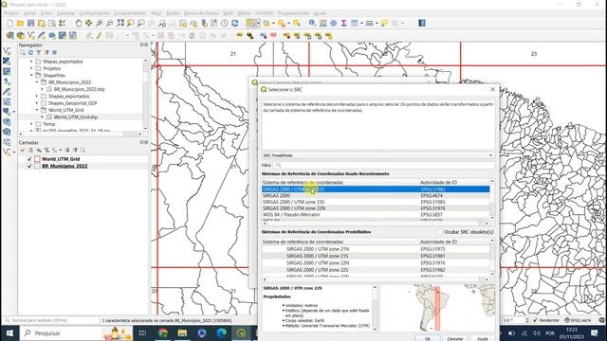Expand the Shapes_exportados folder

coord(37,97)
